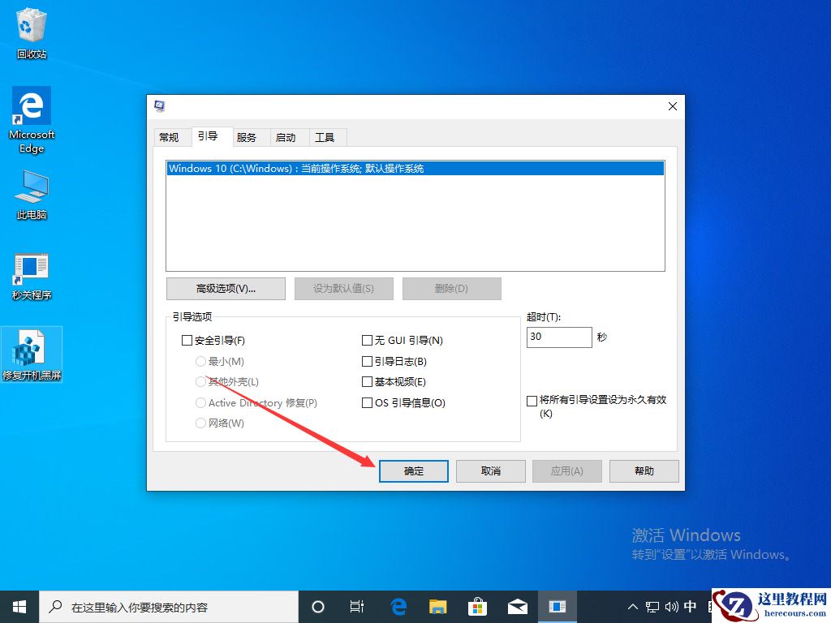Switch input method via the 中 indicator

(690, 606)
